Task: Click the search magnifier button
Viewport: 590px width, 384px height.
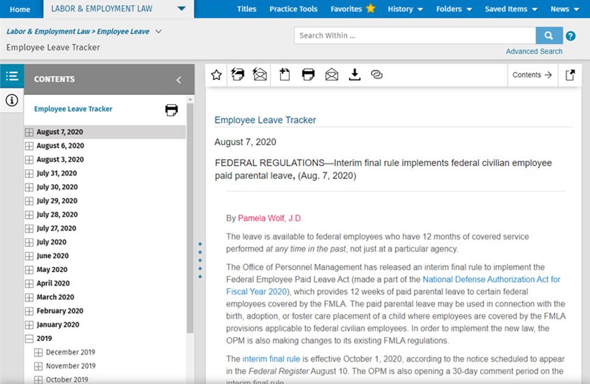Action: pos(549,35)
